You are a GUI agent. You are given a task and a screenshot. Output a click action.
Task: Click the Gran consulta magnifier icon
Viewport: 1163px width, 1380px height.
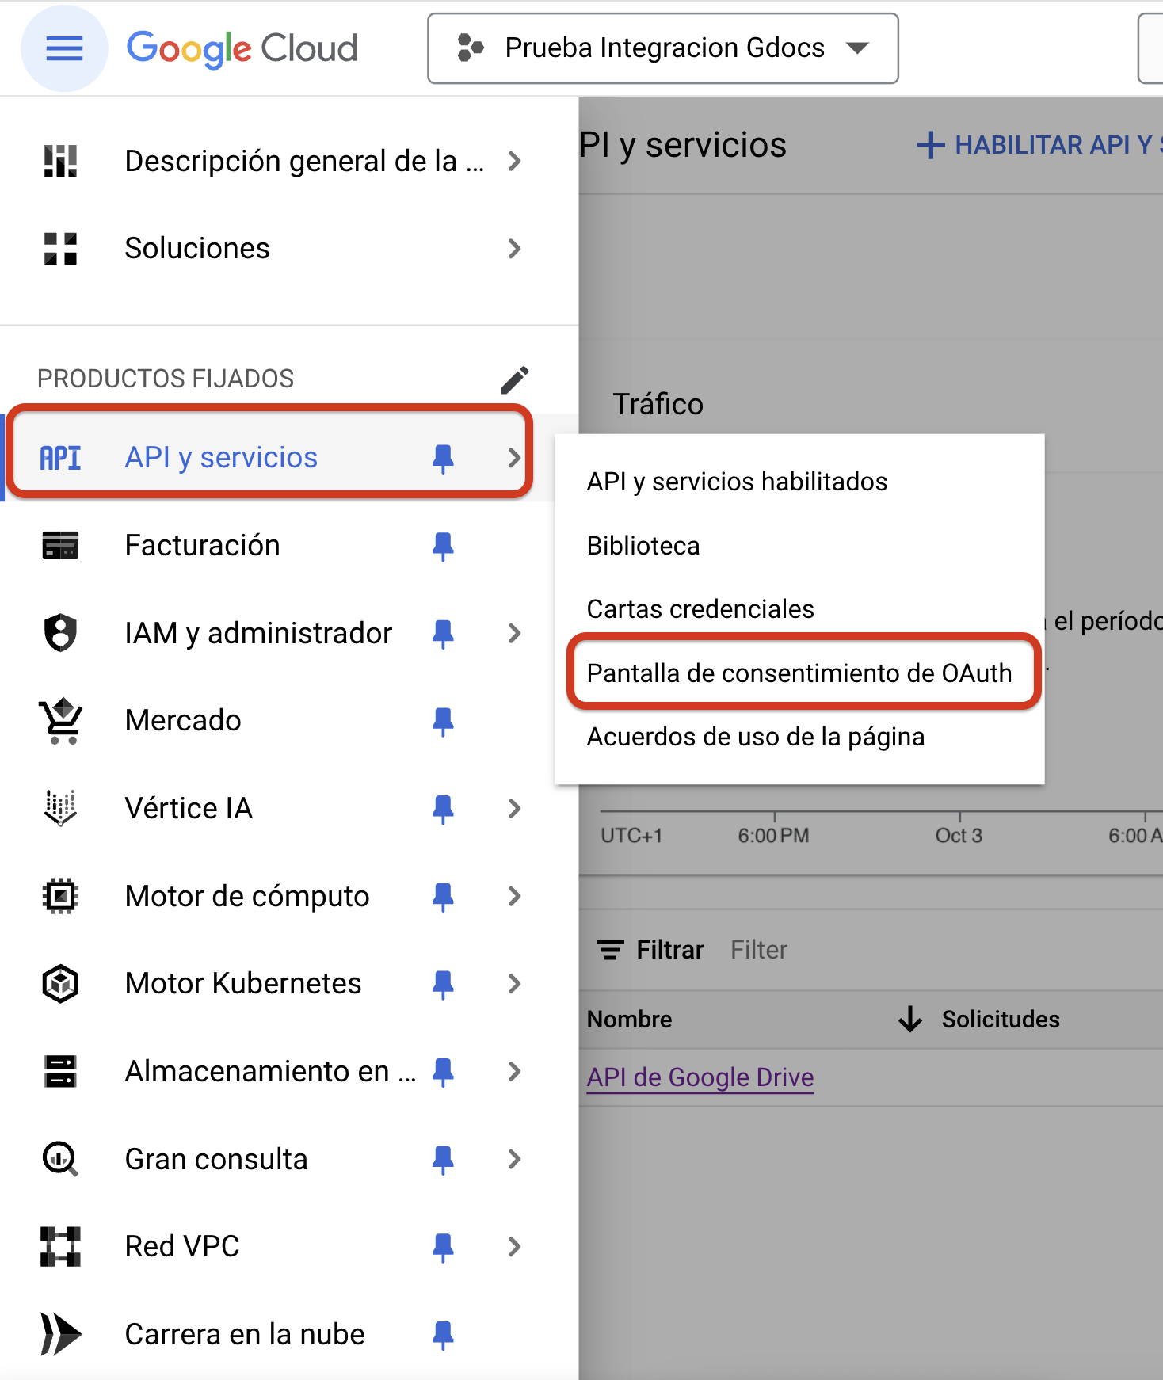click(x=60, y=1159)
